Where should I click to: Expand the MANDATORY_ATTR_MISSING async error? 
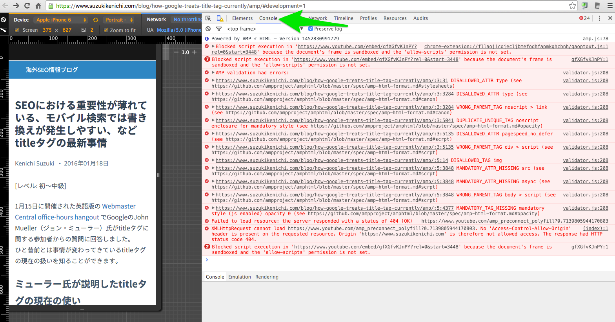point(213,181)
